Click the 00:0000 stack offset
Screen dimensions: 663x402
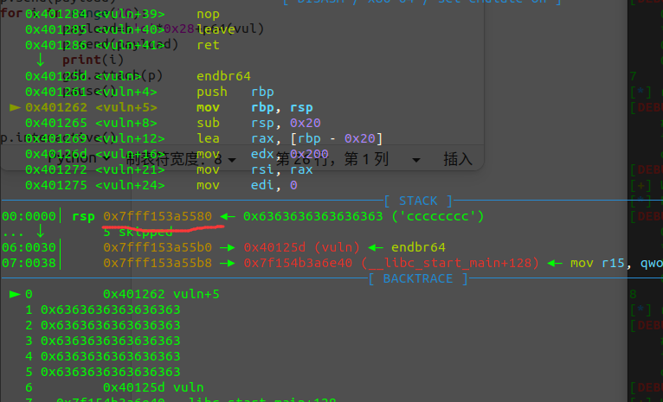click(x=29, y=217)
